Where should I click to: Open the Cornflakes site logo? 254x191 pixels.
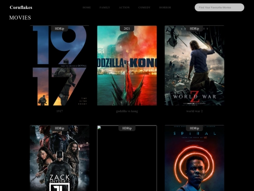tap(21, 8)
